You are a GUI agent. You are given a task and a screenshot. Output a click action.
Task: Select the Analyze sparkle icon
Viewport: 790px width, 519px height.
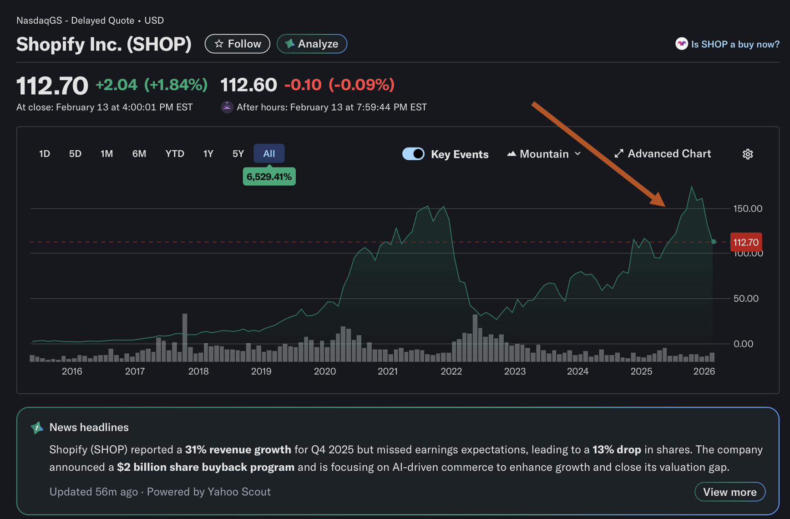pos(289,44)
